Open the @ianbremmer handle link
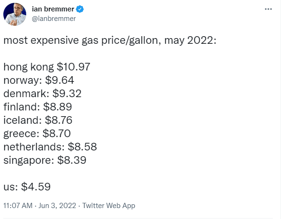Viewport: 281px width, 219px height. [54, 19]
